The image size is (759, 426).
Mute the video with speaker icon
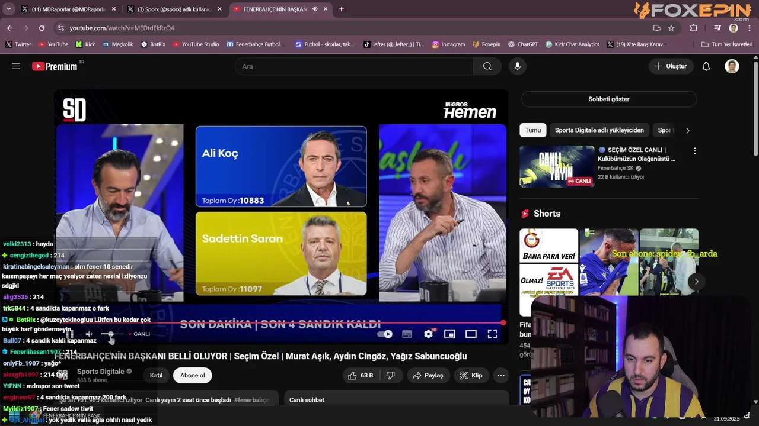coord(89,334)
